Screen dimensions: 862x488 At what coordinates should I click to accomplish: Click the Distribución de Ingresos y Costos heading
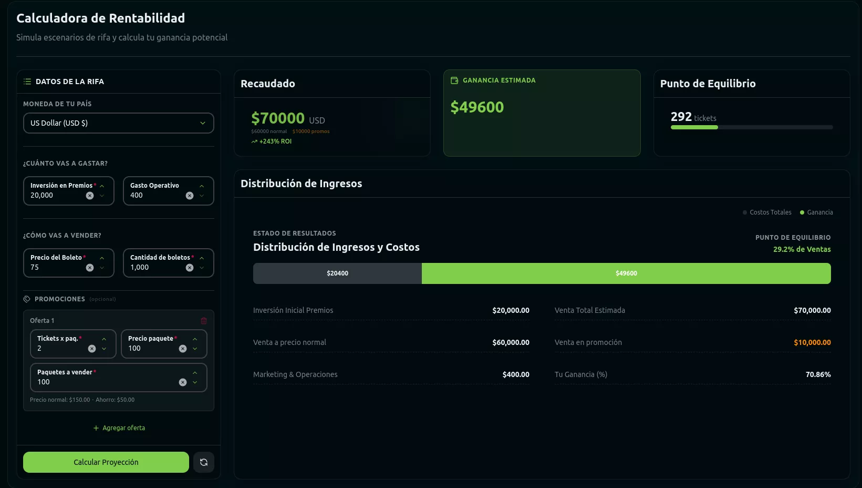pos(336,248)
